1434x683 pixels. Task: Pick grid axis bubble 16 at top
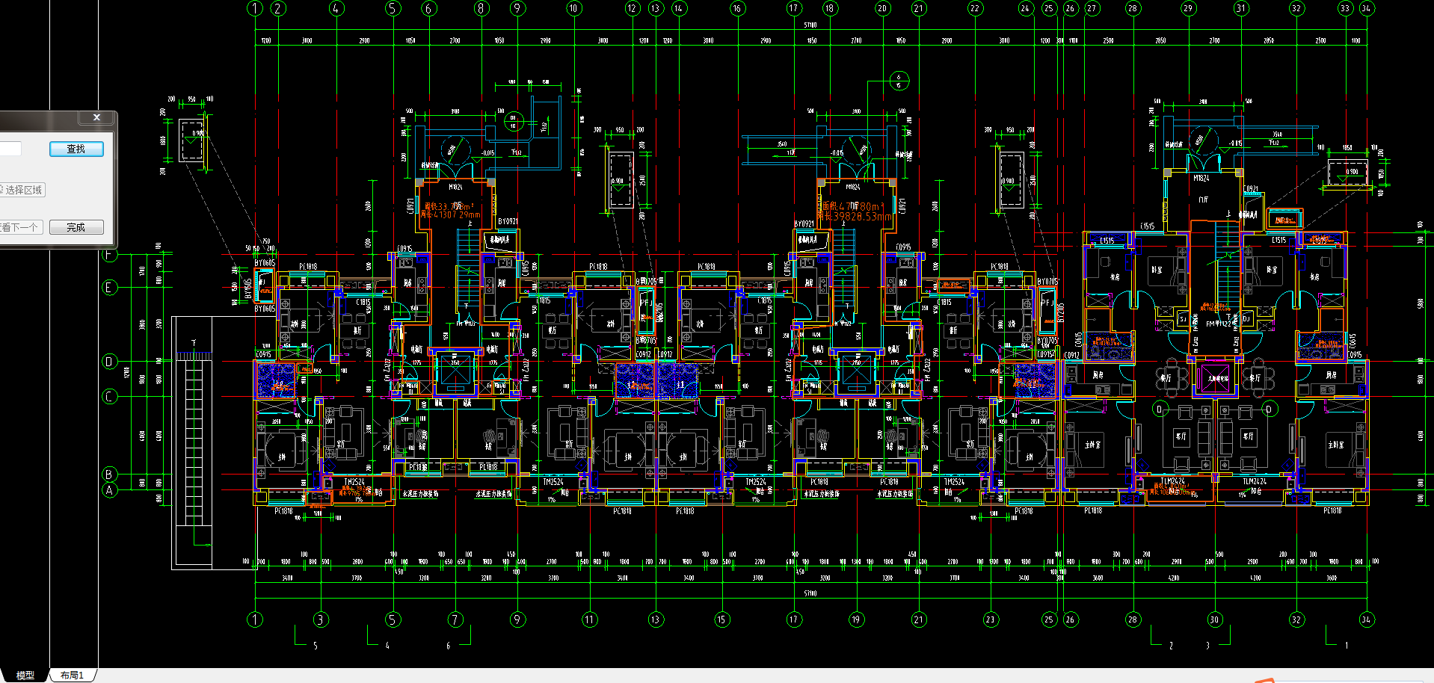tap(737, 8)
